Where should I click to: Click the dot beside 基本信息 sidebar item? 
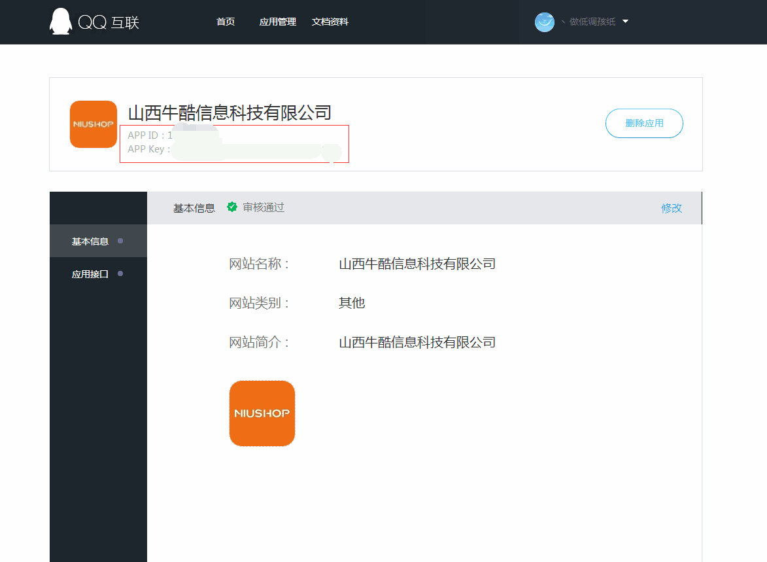[x=120, y=241]
